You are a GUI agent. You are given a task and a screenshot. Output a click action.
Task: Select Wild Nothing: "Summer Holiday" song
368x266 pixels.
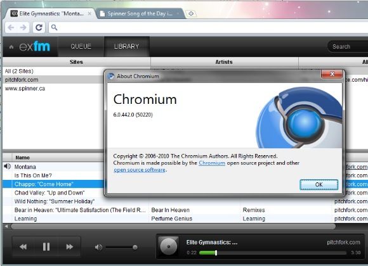55,201
